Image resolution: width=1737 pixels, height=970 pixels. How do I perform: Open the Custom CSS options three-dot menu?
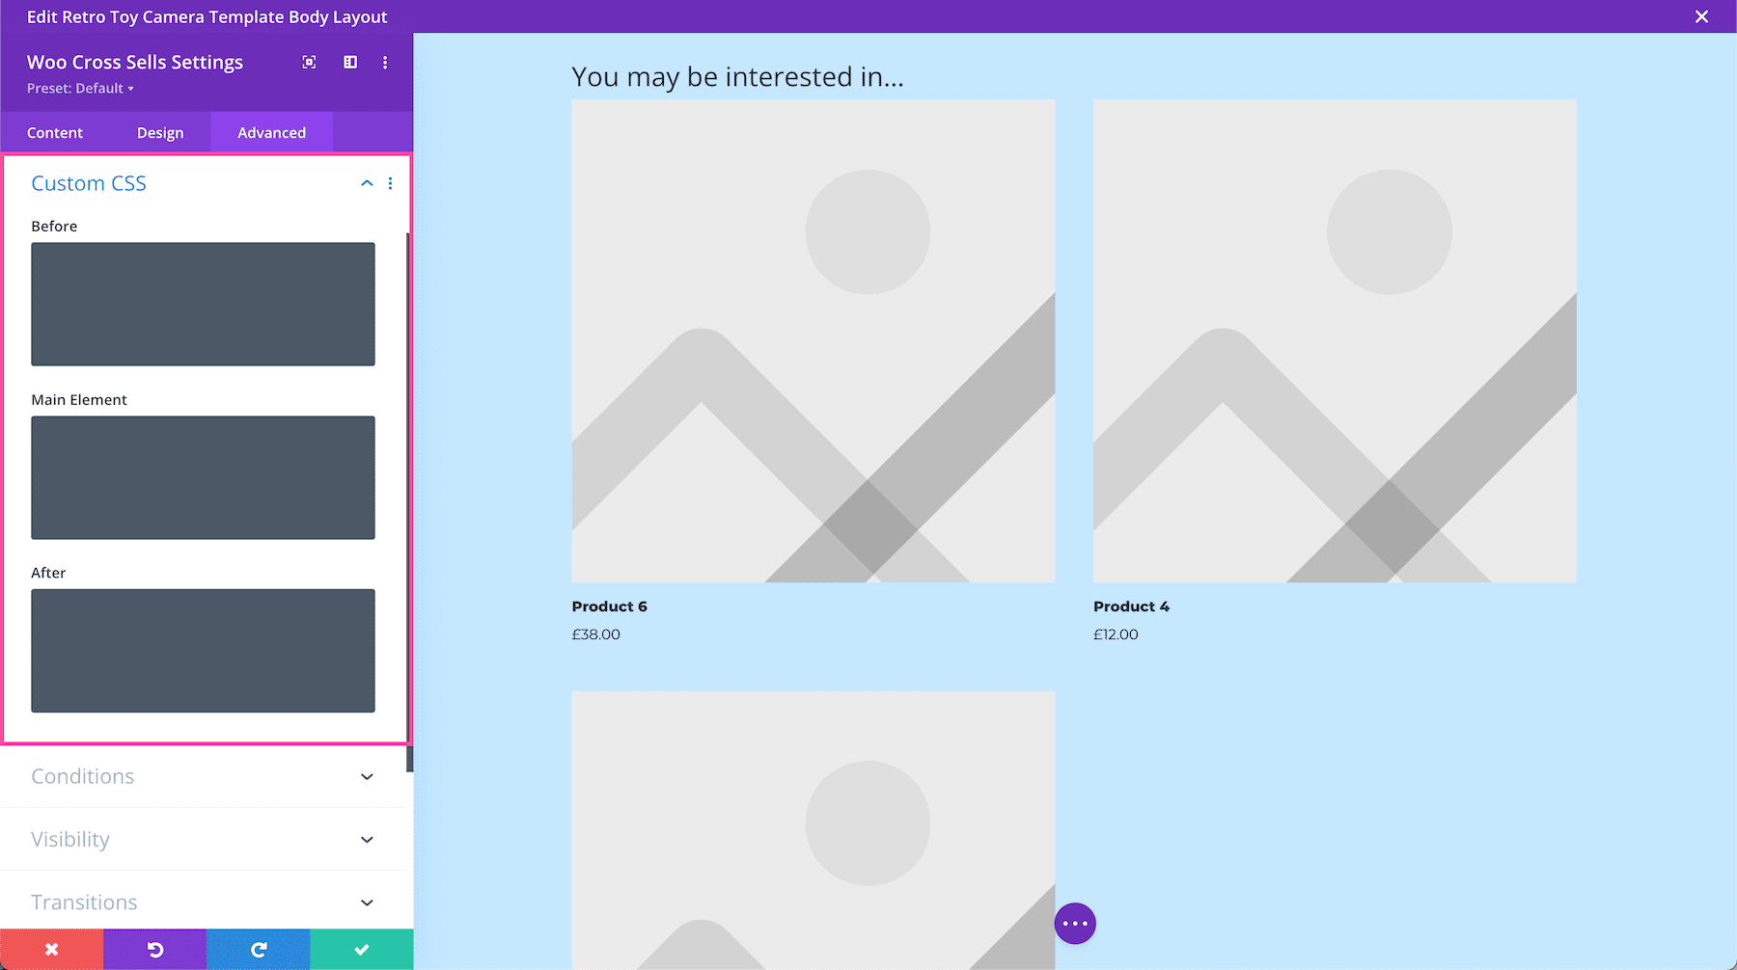point(391,183)
